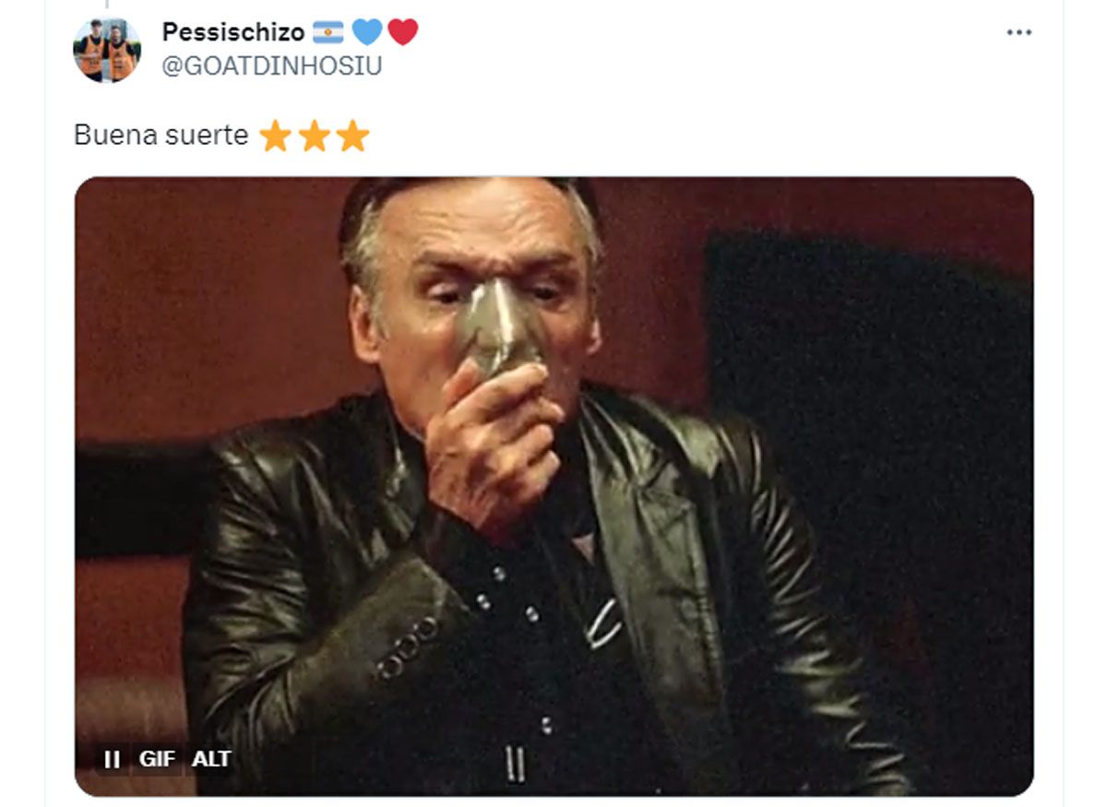The height and width of the screenshot is (807, 1107).
Task: Open the @GOATDINHOSIU handle link
Action: pos(272,66)
